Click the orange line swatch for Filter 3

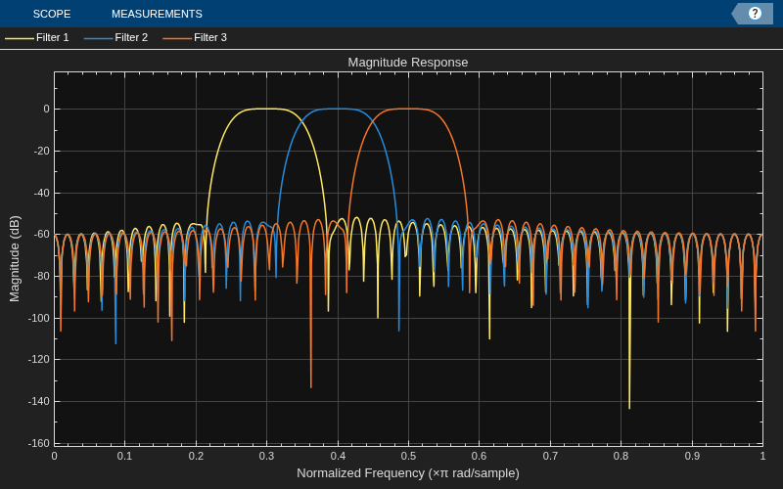pos(177,38)
